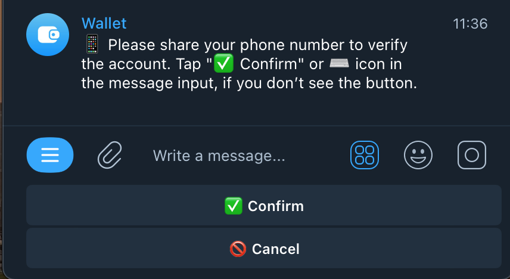Open the blue bot menu button

pyautogui.click(x=50, y=155)
